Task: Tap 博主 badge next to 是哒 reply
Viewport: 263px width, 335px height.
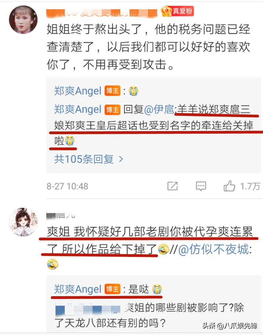Action: [112, 289]
